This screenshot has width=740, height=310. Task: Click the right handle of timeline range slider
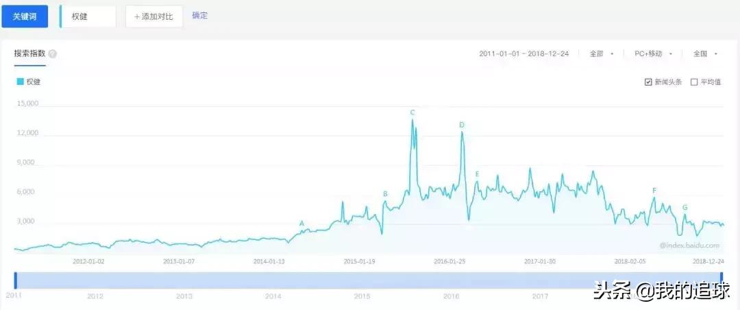tap(722, 281)
